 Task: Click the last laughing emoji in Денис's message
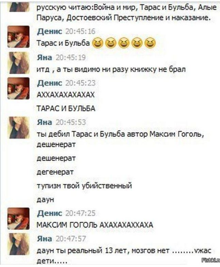pyautogui.click(x=150, y=43)
